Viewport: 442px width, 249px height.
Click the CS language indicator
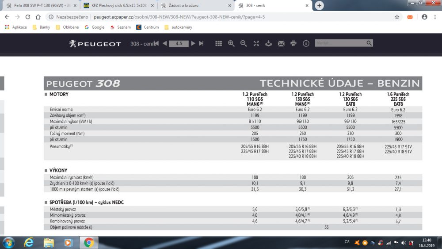pyautogui.click(x=347, y=242)
